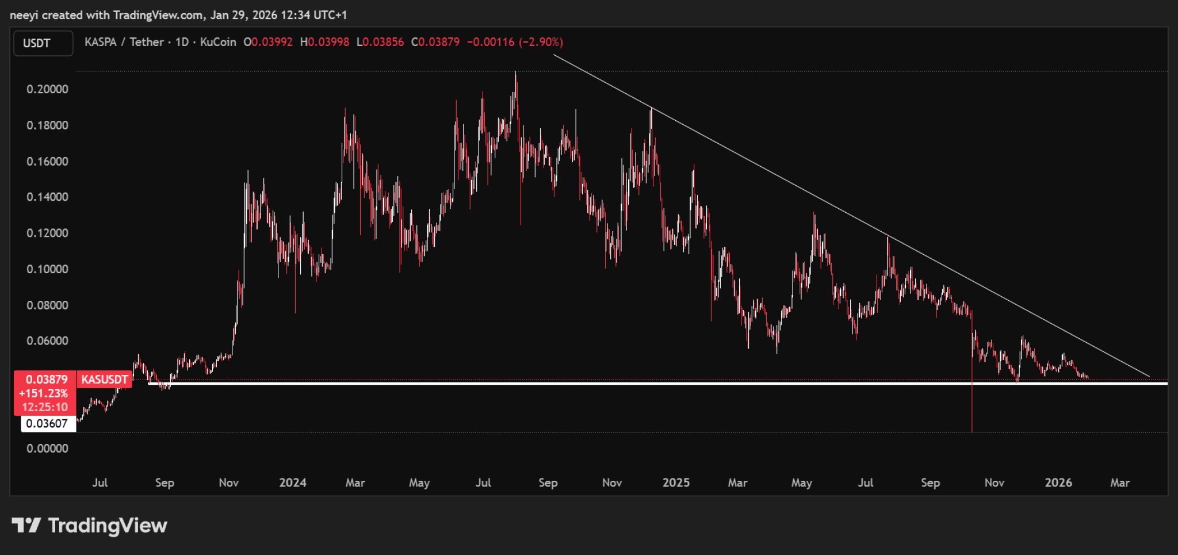Click the KASPA / Tether symbol title
The height and width of the screenshot is (555, 1178).
(124, 42)
